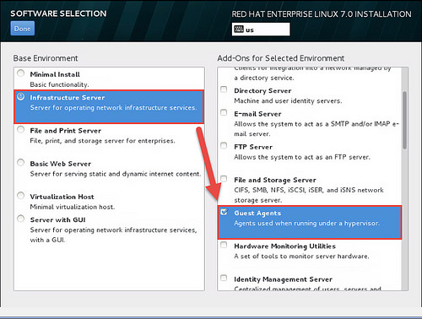Screen dimensions: 422x319
Task: Tick the Identity Management Server checkbox
Action: coord(224,278)
